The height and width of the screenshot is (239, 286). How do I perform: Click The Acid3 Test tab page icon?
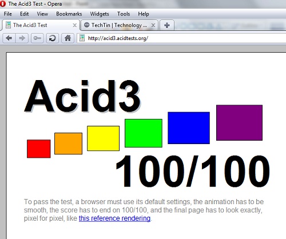[x=8, y=25]
